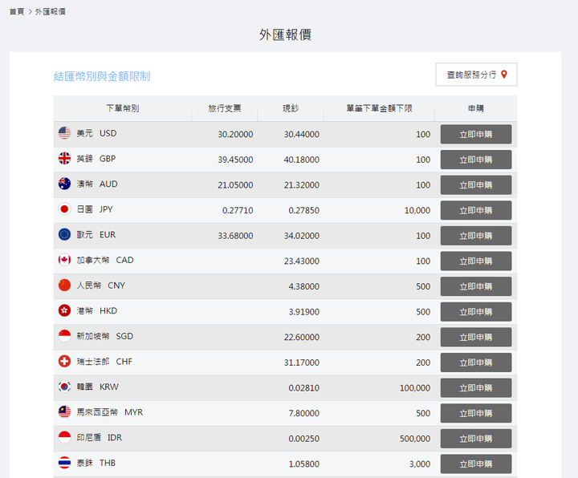Click the Thailand flag icon for THB
The width and height of the screenshot is (578, 478).
point(64,463)
